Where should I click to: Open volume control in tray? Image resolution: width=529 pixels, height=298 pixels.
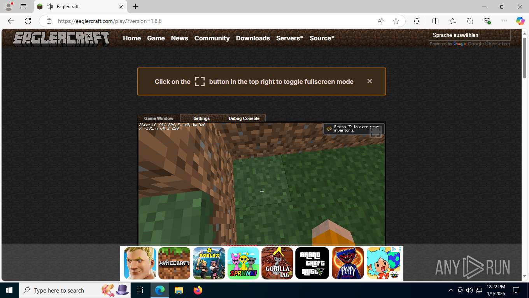[x=469, y=290]
